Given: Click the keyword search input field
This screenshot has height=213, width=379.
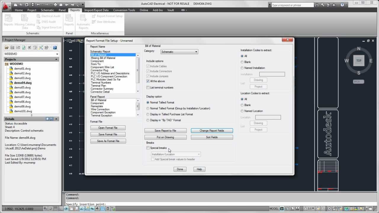Looking at the screenshot, I should click(x=292, y=5).
